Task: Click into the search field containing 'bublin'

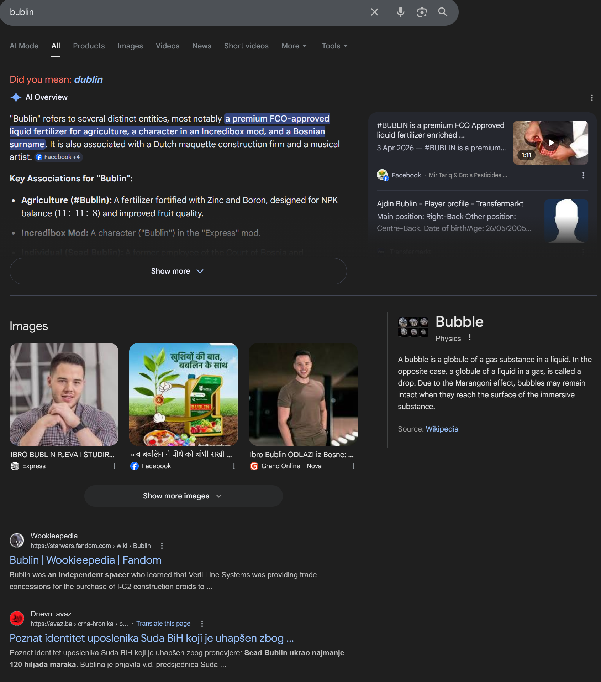Action: click(x=185, y=12)
